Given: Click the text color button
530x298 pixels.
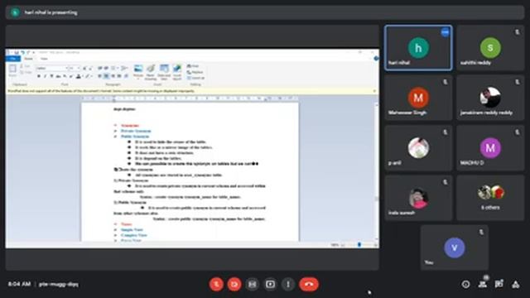Looking at the screenshot, I should 79,76.
